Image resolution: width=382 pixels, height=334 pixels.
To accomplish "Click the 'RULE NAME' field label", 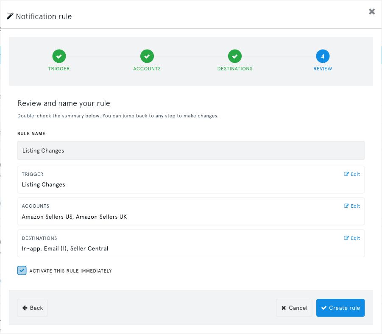I will pos(31,134).
